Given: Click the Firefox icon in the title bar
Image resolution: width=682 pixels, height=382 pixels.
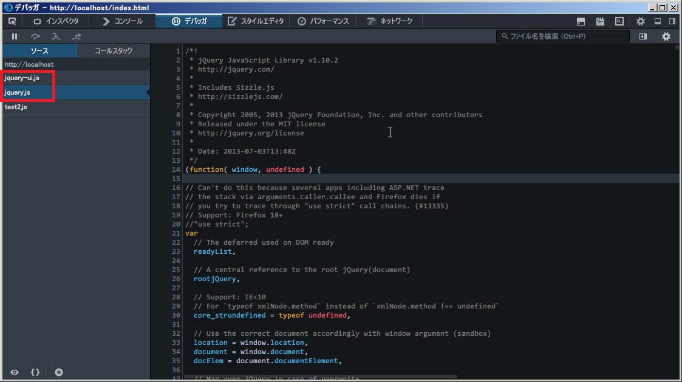Looking at the screenshot, I should click(x=8, y=7).
